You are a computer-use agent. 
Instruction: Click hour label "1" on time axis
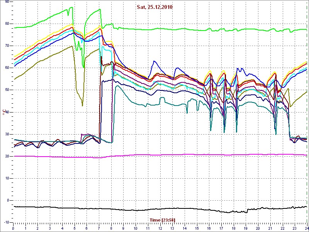pos(25,228)
